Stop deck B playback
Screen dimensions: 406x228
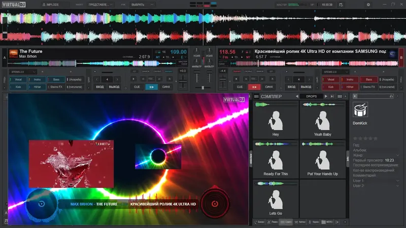tap(236, 79)
